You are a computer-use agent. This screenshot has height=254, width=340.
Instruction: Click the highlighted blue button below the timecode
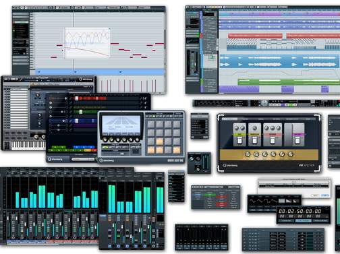(303, 221)
